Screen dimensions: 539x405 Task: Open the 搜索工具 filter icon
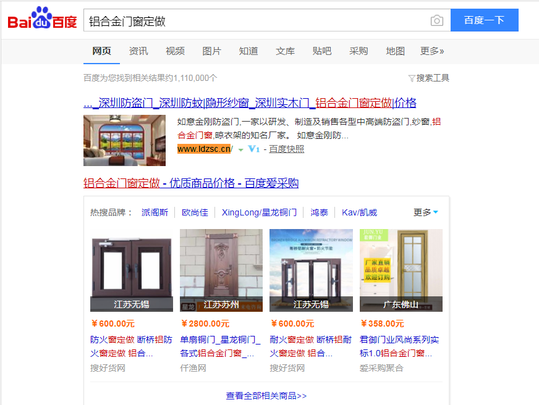412,78
